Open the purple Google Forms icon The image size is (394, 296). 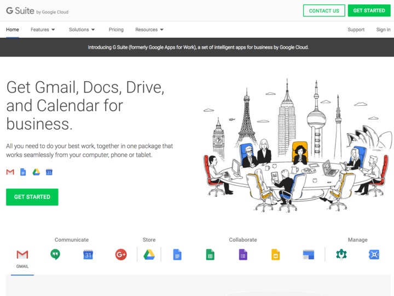pos(243,254)
